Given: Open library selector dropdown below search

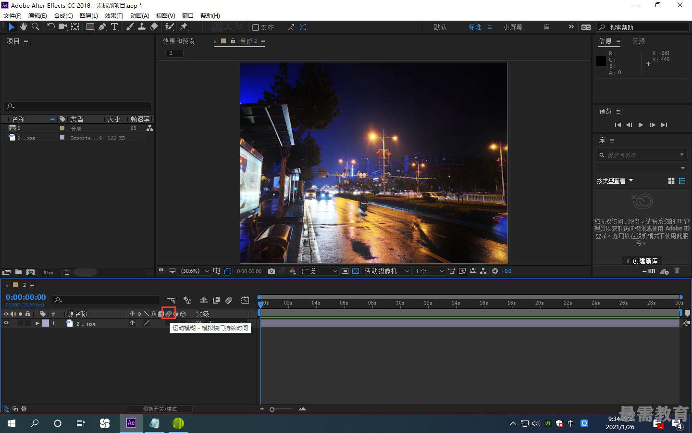Looking at the screenshot, I should click(x=641, y=168).
